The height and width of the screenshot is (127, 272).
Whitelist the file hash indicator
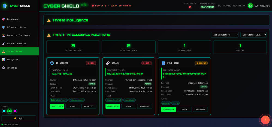[200, 110]
